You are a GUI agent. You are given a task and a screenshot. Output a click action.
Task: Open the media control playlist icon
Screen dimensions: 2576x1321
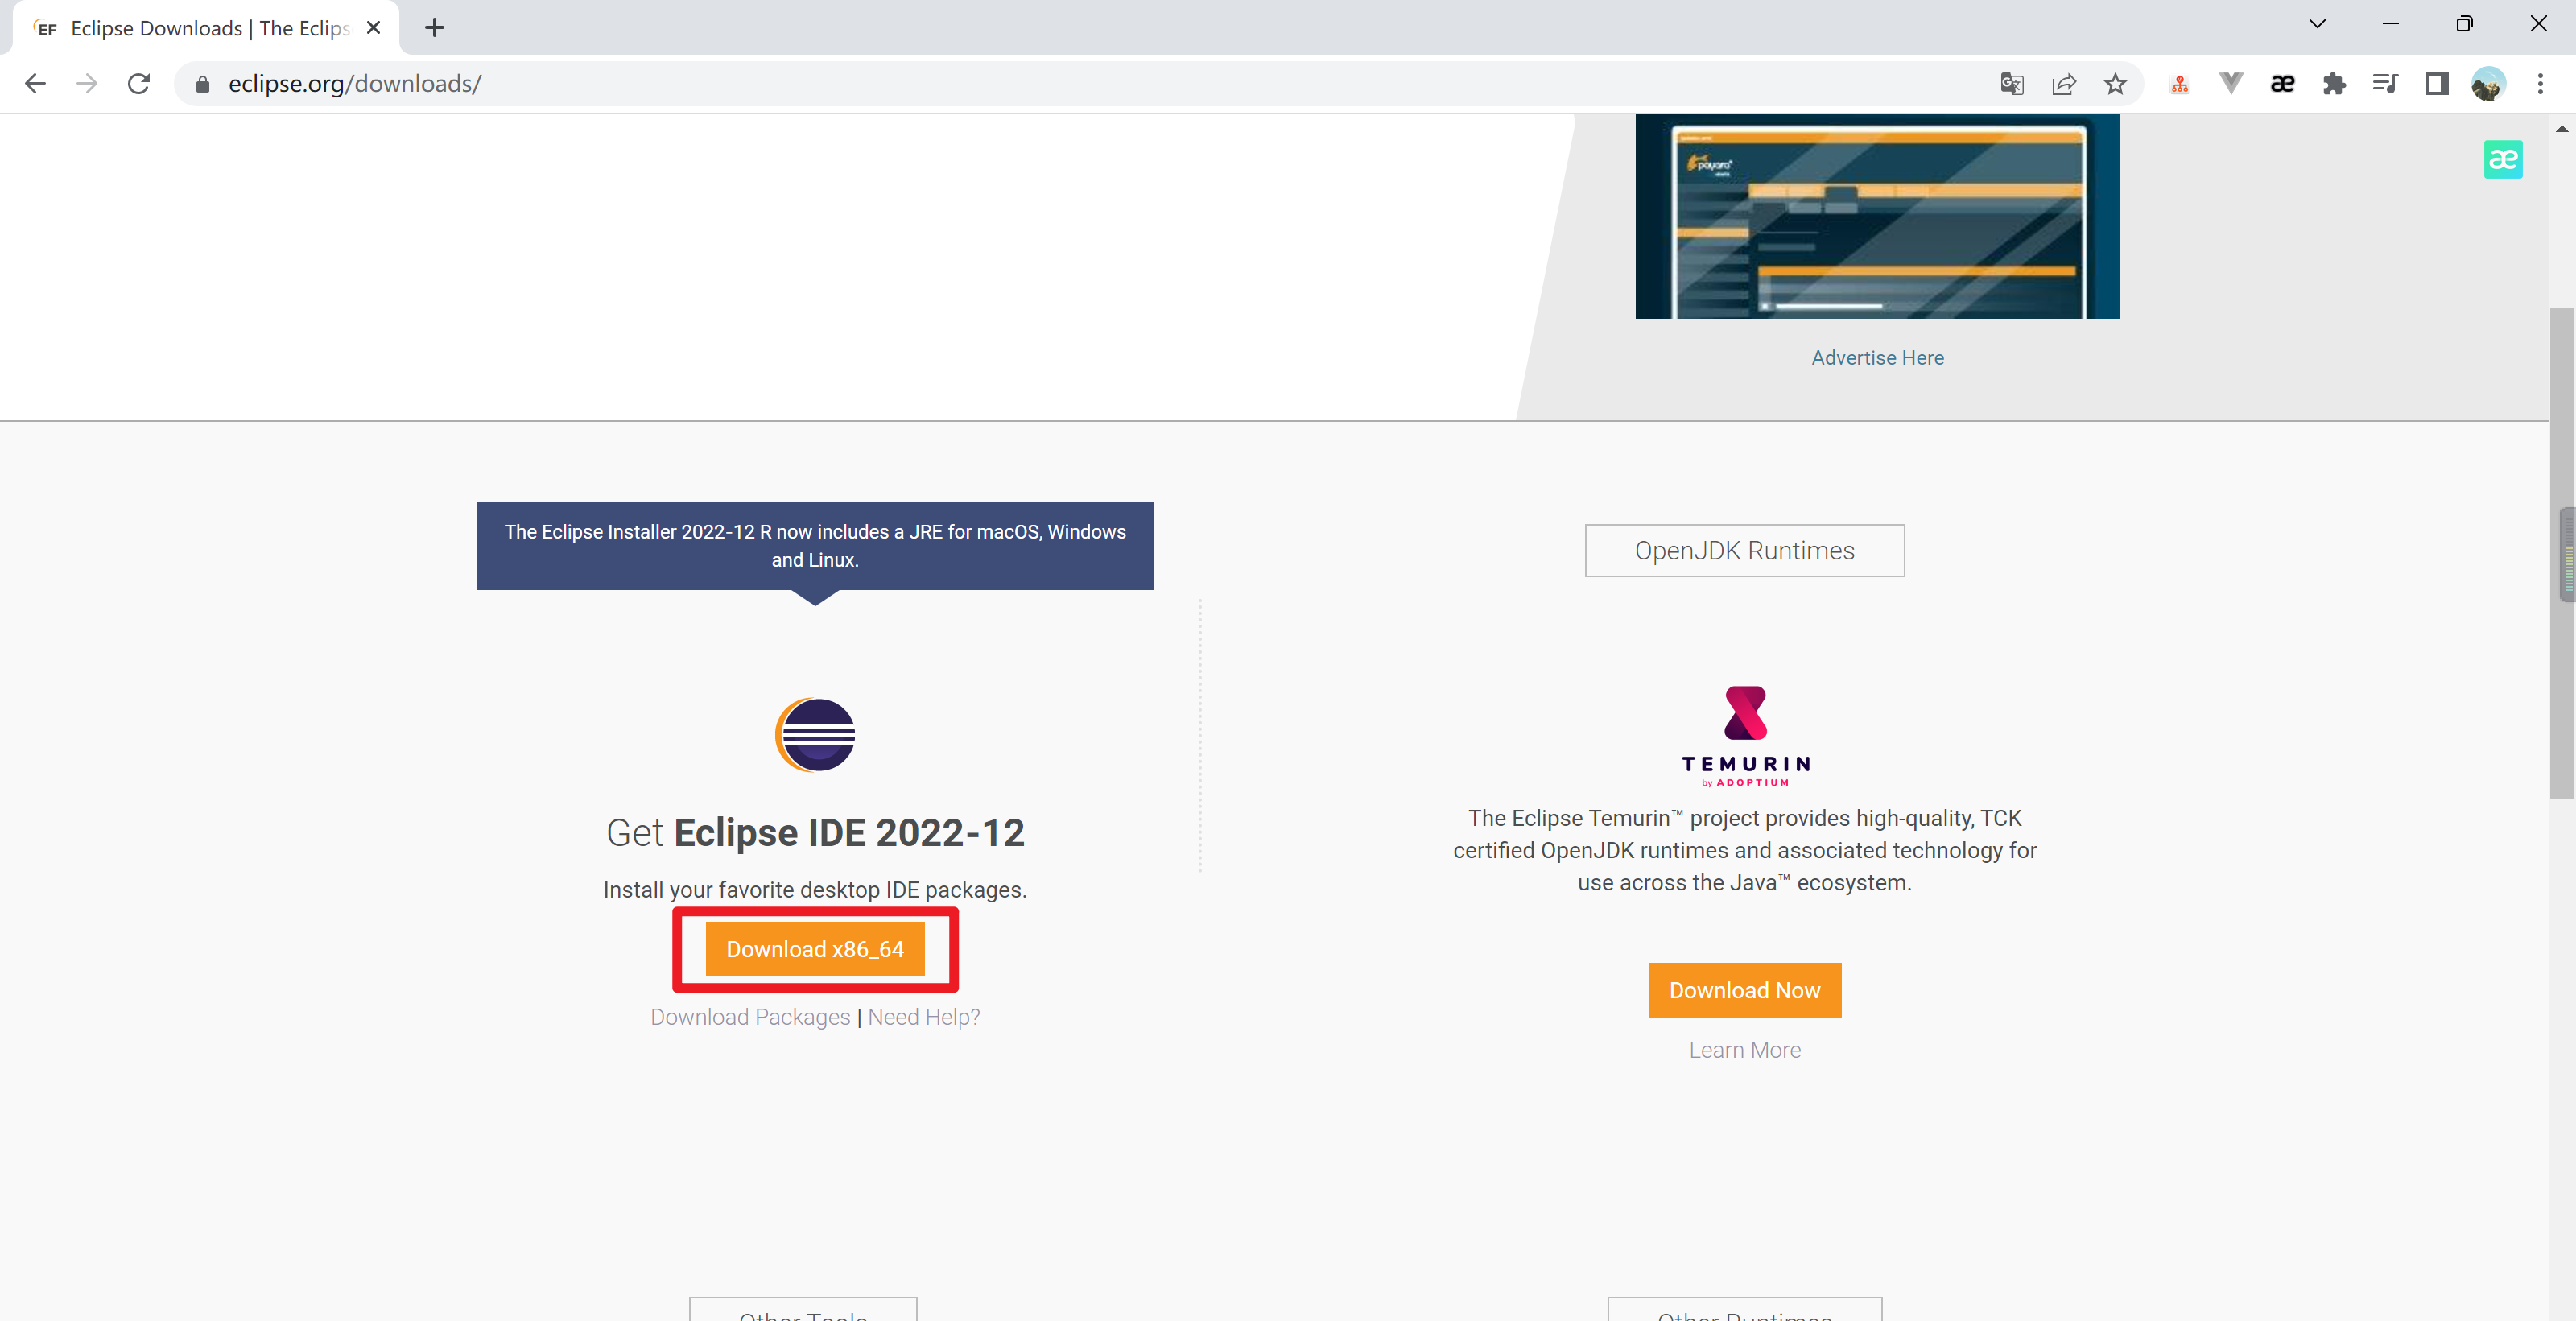pos(2385,84)
